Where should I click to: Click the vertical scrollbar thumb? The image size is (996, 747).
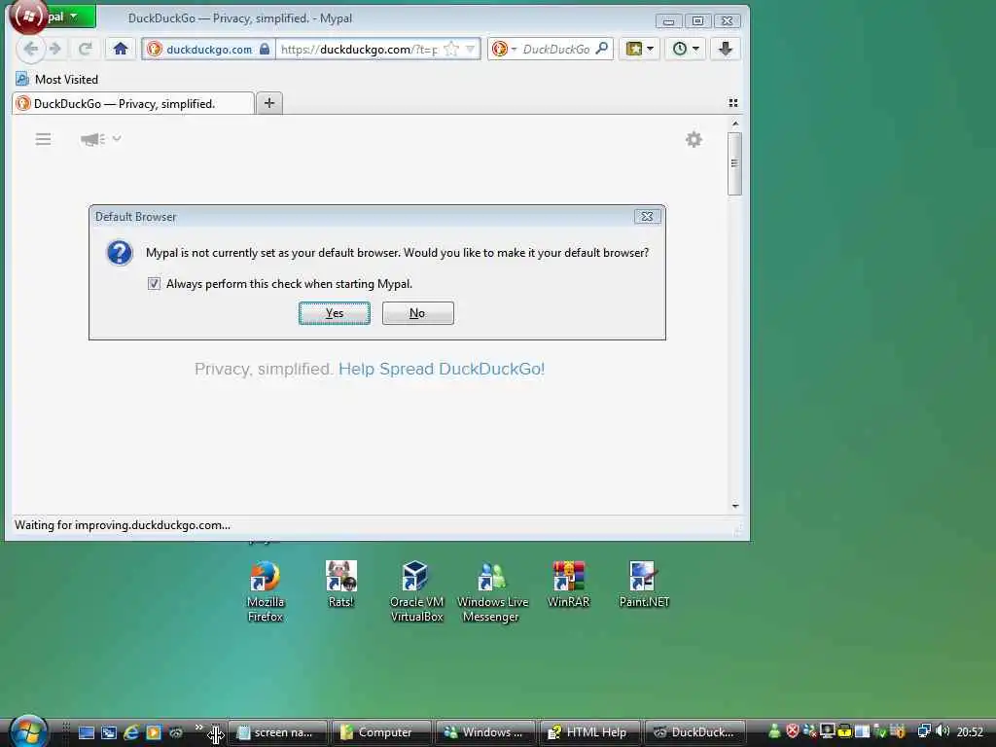tap(735, 163)
